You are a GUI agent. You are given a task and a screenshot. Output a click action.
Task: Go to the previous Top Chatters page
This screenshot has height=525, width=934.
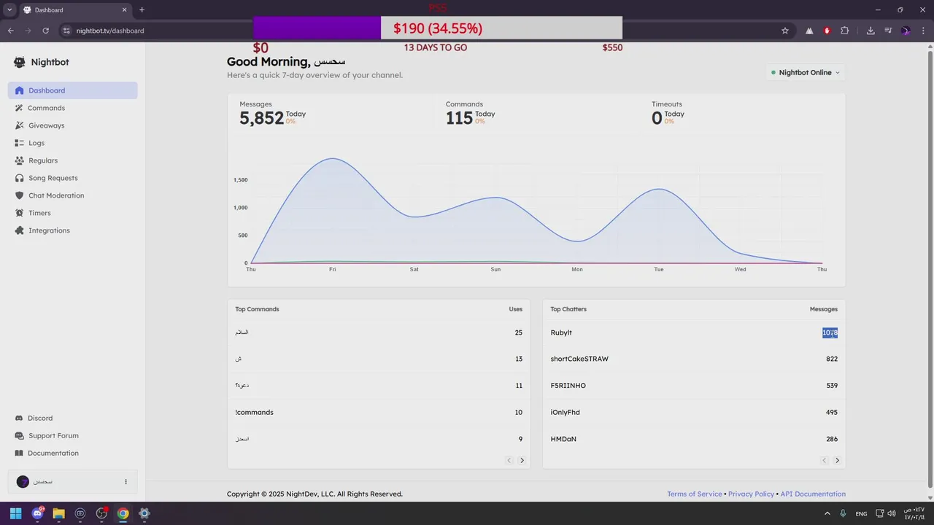824,460
